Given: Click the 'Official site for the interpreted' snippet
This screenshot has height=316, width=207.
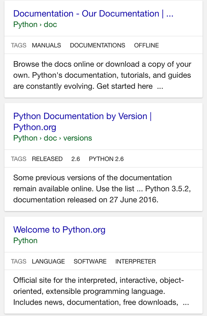Looking at the screenshot, I should click(101, 291).
